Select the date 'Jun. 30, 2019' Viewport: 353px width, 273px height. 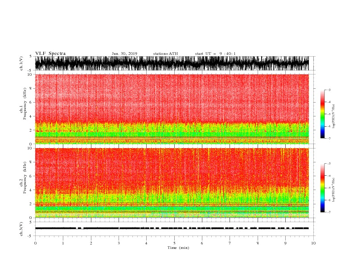(124, 54)
